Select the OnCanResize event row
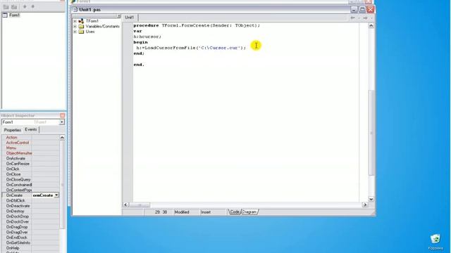The width and height of the screenshot is (451, 253). 31,164
